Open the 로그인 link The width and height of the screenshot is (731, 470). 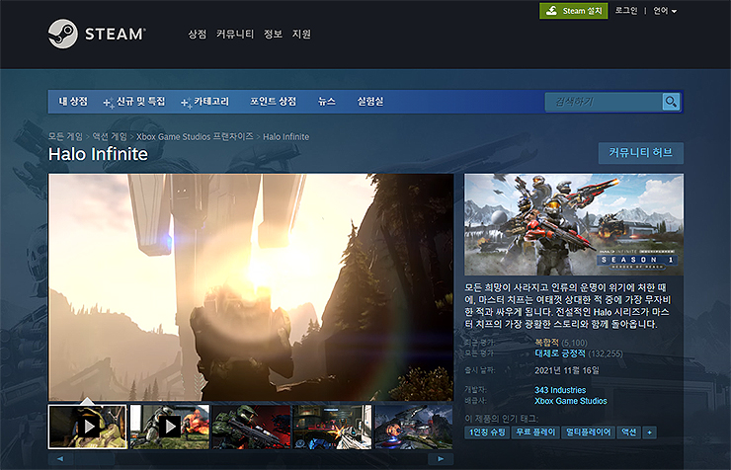pyautogui.click(x=625, y=11)
